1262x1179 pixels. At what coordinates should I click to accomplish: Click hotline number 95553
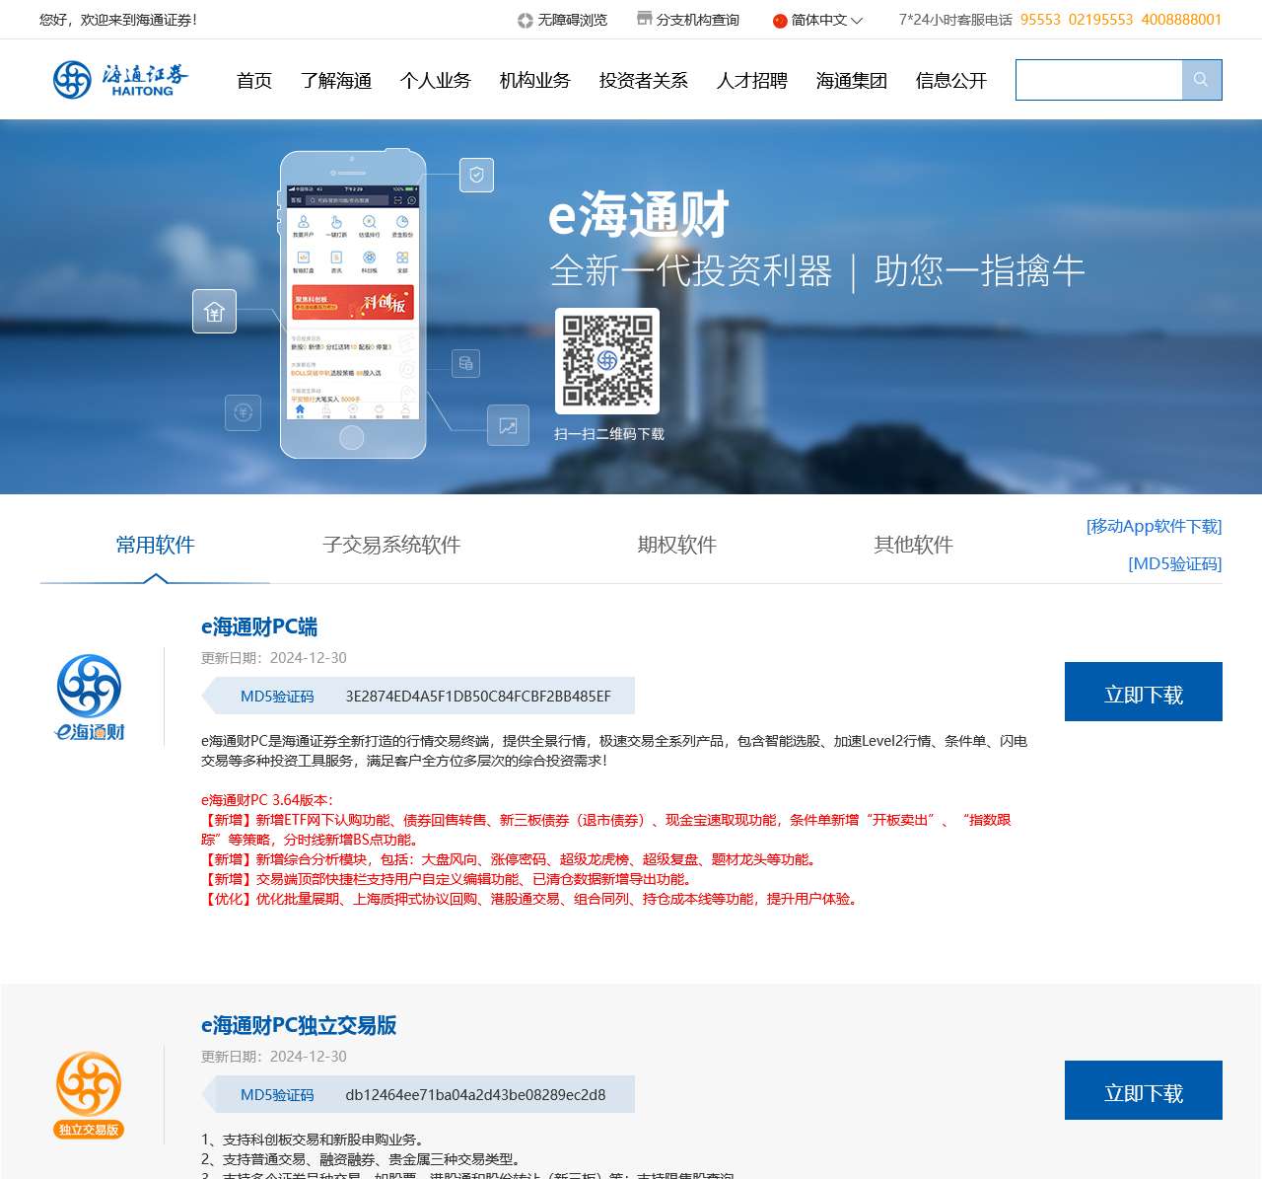(1040, 20)
